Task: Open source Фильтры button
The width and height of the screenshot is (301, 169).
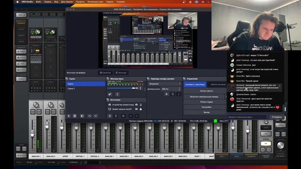Action: click(x=121, y=73)
